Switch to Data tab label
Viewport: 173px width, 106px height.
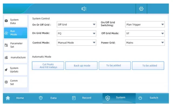(x=54, y=98)
